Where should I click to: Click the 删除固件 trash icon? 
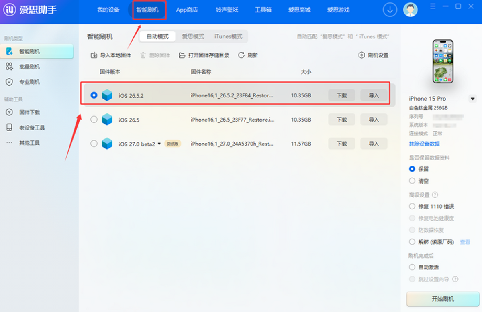point(143,55)
